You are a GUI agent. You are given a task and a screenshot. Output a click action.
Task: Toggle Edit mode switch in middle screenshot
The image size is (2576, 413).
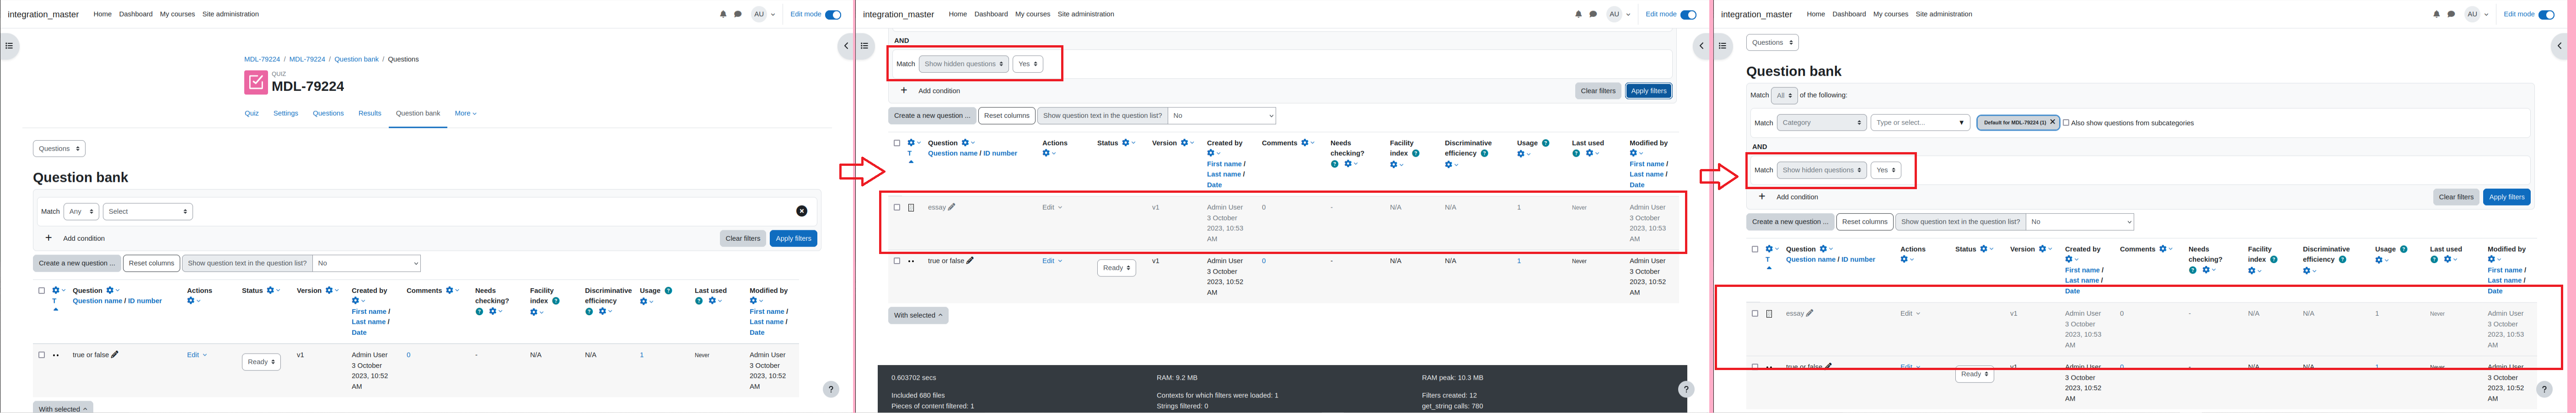[x=1688, y=15]
